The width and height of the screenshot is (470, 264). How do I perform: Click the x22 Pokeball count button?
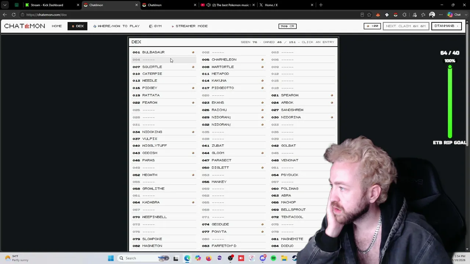tap(372, 26)
